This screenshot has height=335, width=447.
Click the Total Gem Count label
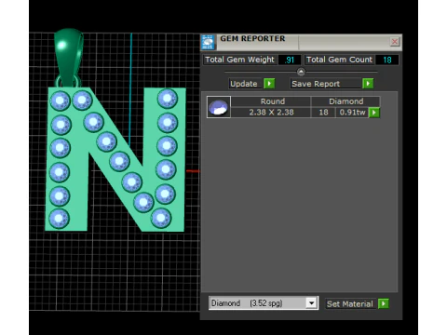339,60
